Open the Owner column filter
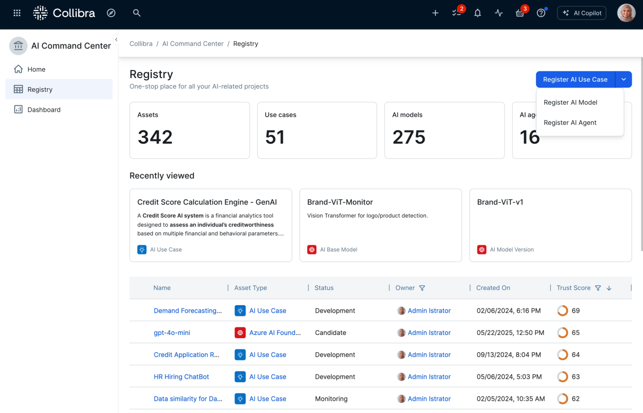The width and height of the screenshot is (643, 413). coord(422,288)
